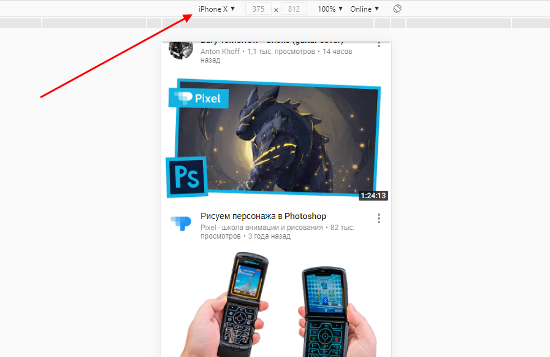Click the Ps Photoshop logo on thumbnail
The width and height of the screenshot is (550, 357).
point(187,177)
